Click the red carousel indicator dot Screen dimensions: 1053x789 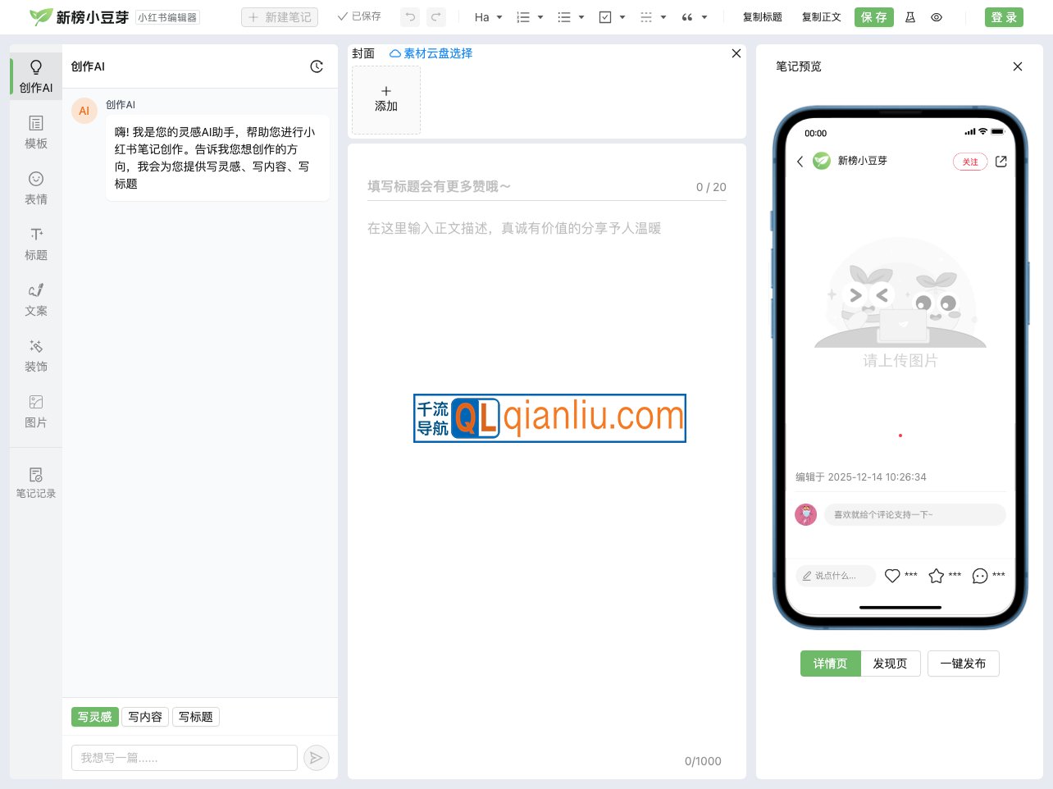click(900, 436)
